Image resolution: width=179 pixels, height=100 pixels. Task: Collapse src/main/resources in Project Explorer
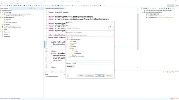1,17
